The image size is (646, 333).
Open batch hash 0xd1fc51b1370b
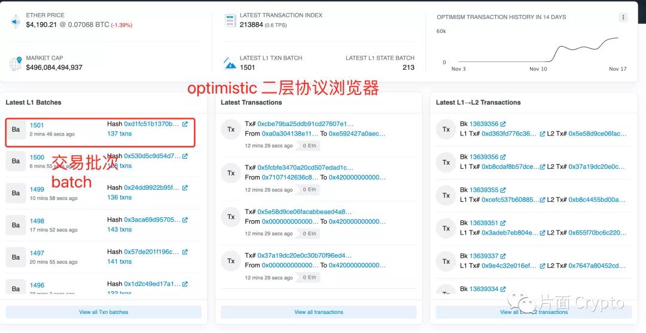pos(151,124)
